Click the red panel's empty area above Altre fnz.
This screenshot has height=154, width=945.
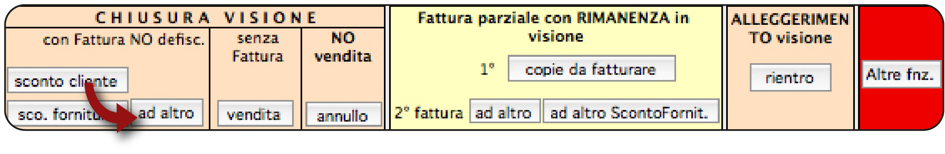click(901, 34)
